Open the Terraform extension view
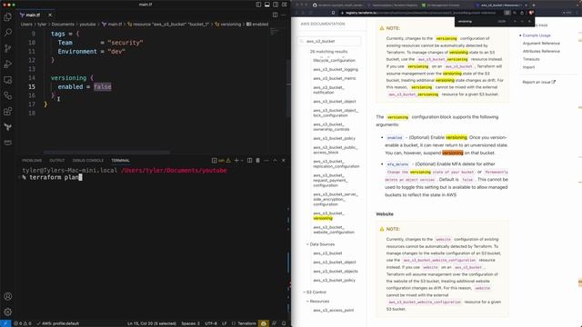Viewport: 582px width, 327px height. pyautogui.click(x=7, y=127)
